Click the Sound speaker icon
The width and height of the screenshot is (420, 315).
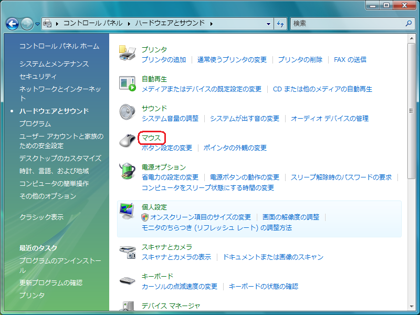[128, 112]
